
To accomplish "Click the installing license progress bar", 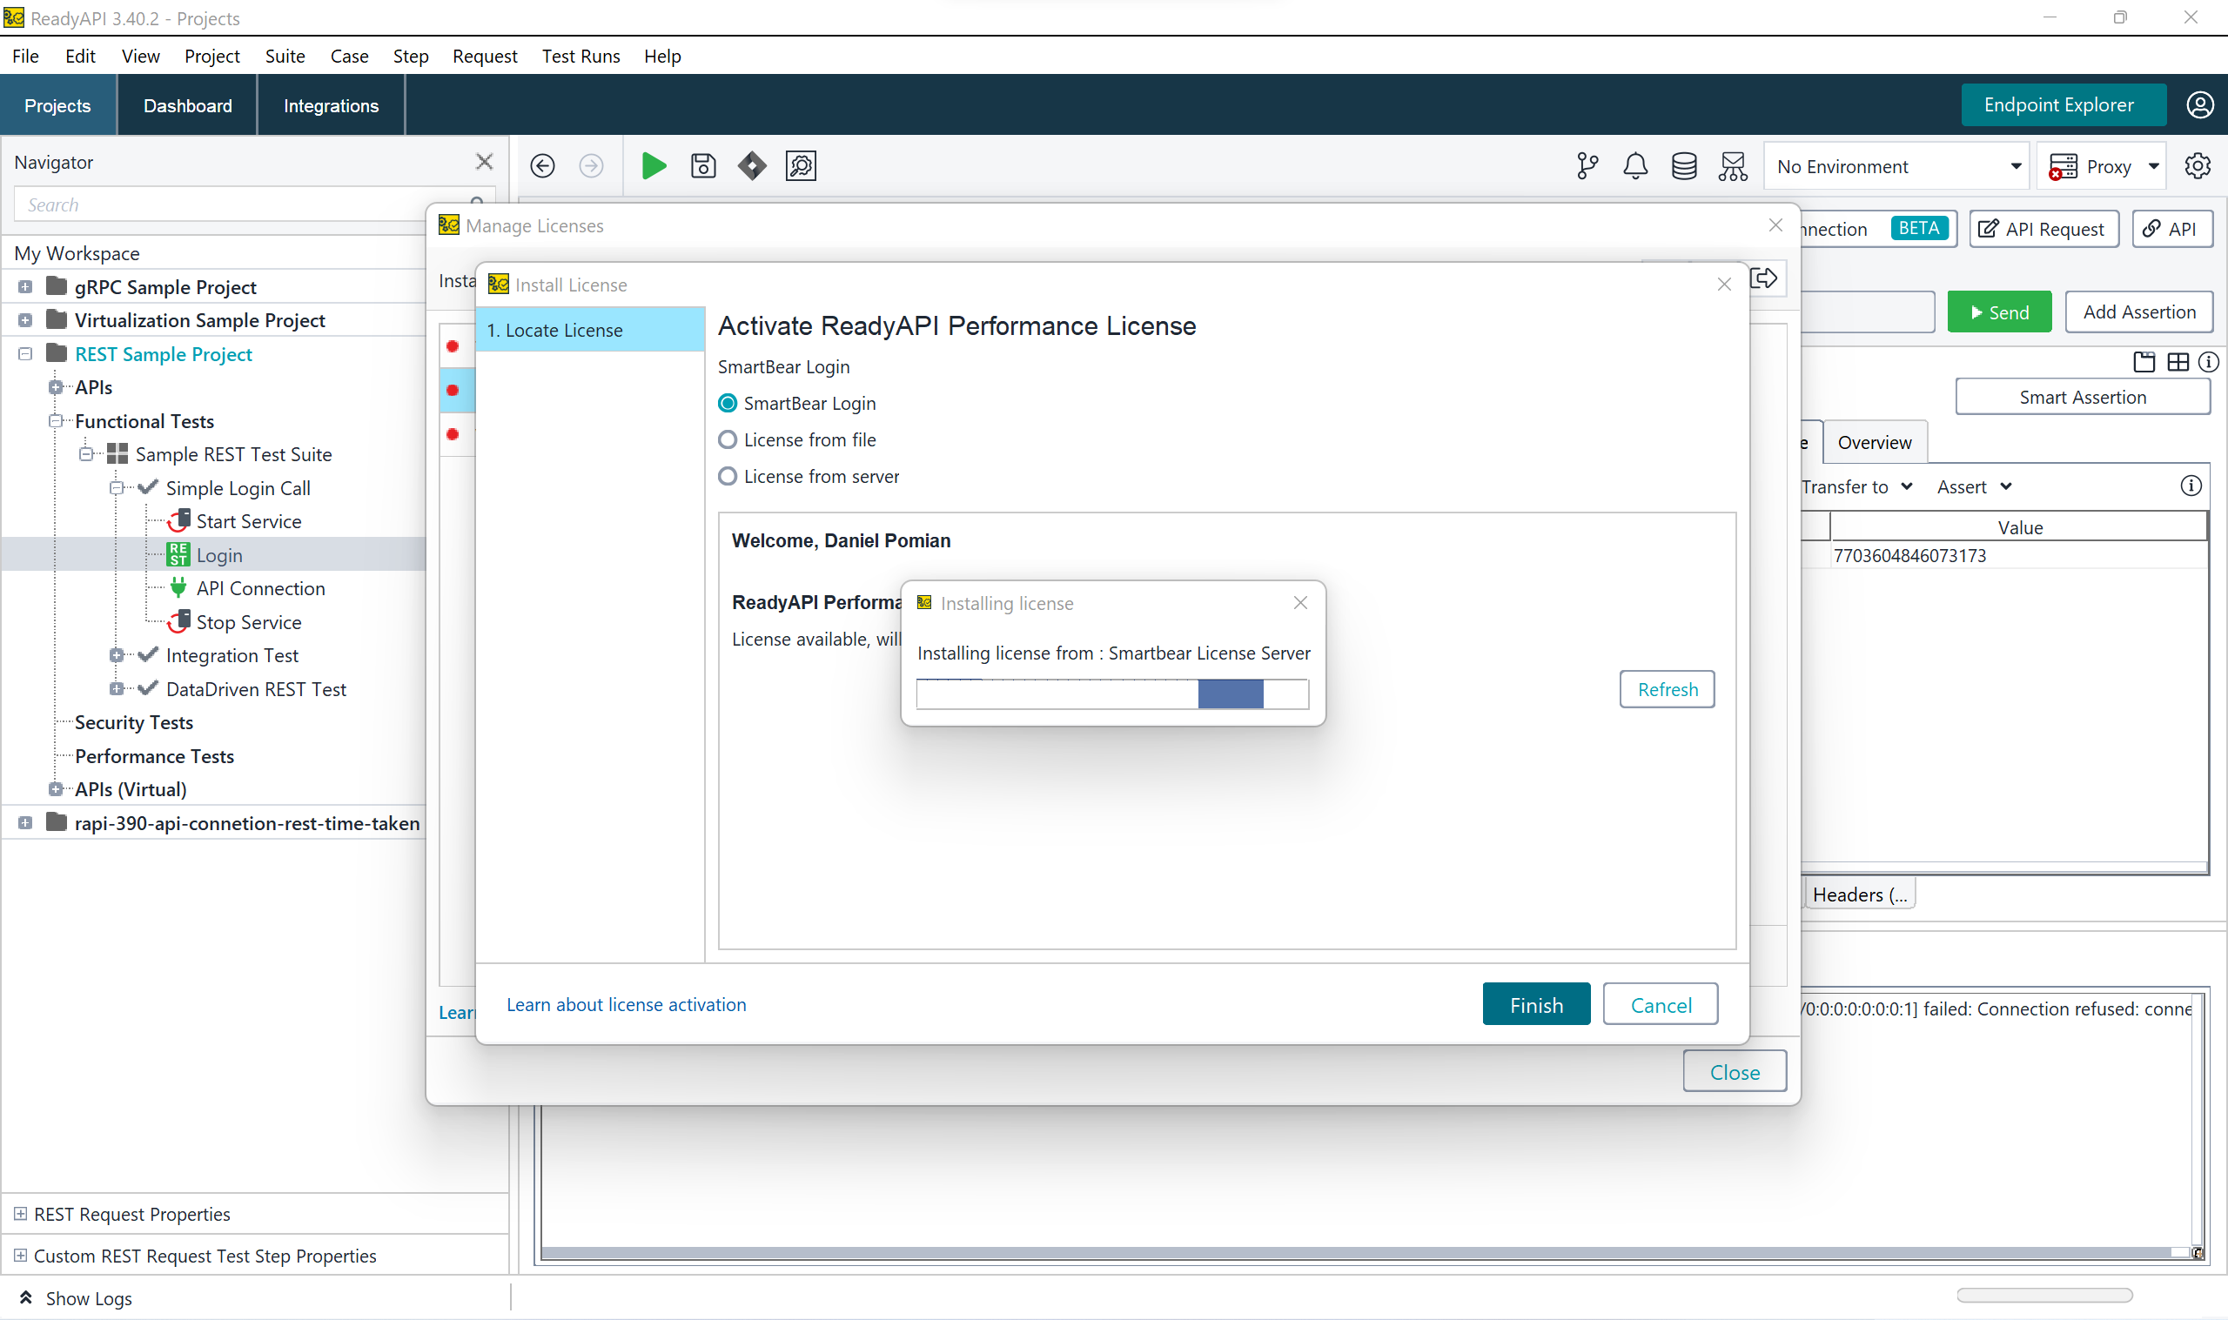I will [x=1111, y=694].
